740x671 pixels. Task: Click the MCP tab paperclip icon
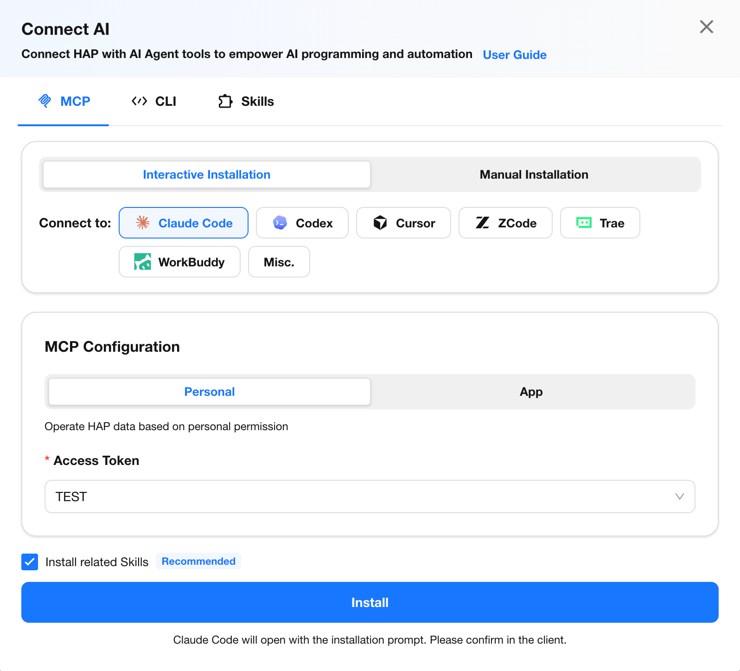pos(45,101)
